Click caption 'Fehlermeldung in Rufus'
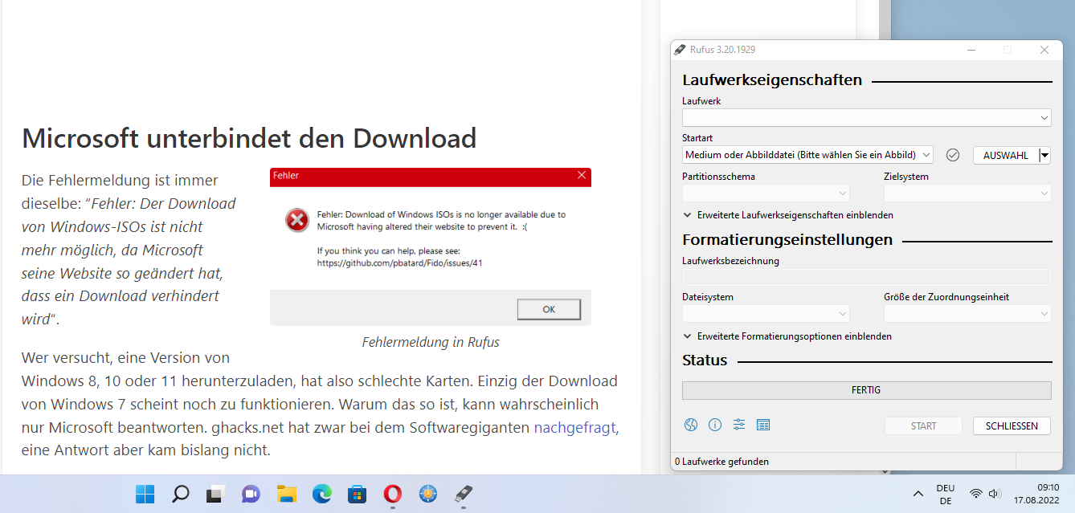The width and height of the screenshot is (1075, 513). point(431,342)
